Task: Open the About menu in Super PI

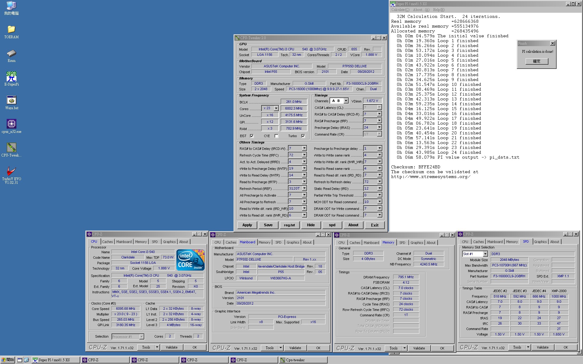Action: click(421, 10)
